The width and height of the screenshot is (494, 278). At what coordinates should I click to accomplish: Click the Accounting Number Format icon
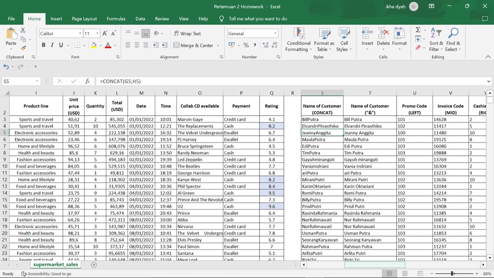[x=232, y=45]
